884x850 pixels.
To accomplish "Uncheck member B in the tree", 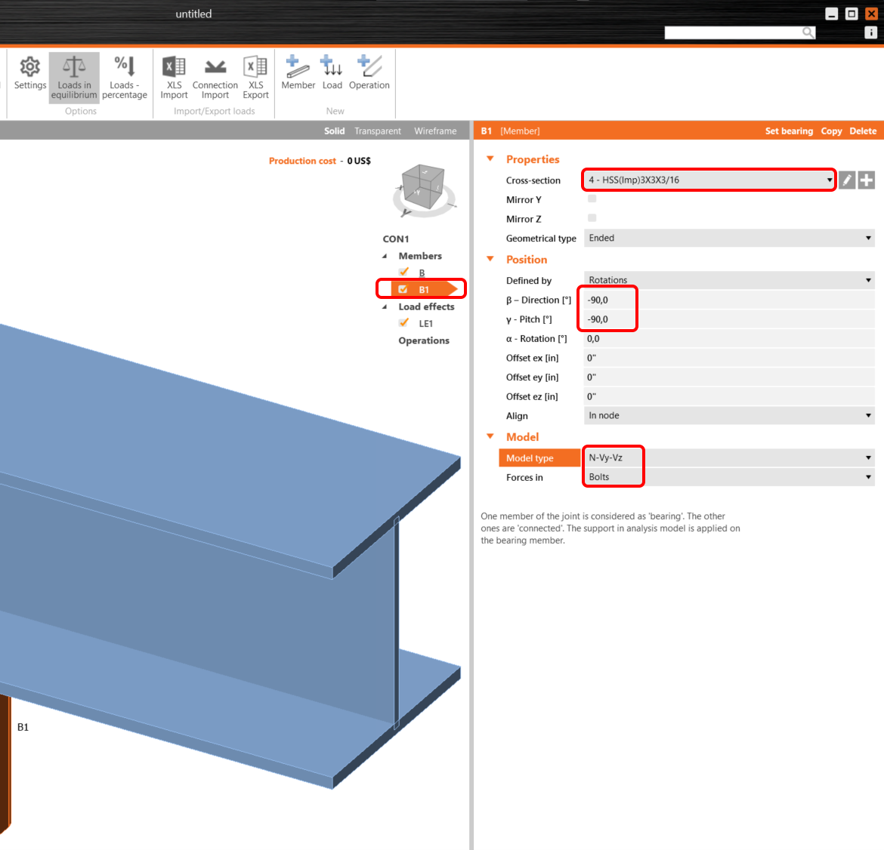I will [403, 273].
